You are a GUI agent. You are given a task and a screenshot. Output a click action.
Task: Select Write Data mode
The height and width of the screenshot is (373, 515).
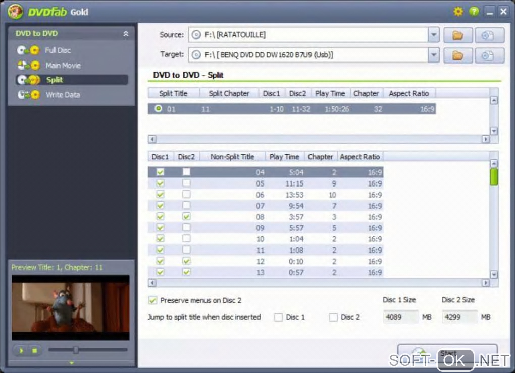pyautogui.click(x=63, y=95)
